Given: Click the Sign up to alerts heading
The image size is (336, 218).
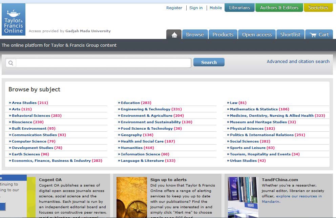Looking at the screenshot, I should pos(168,180).
